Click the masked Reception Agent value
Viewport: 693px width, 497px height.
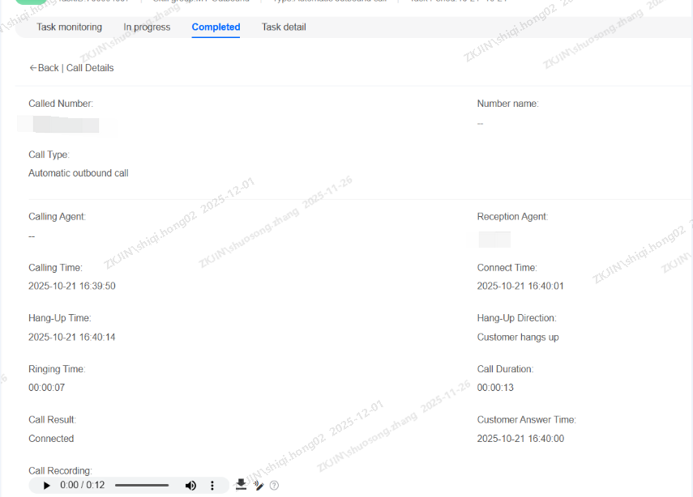pyautogui.click(x=494, y=239)
